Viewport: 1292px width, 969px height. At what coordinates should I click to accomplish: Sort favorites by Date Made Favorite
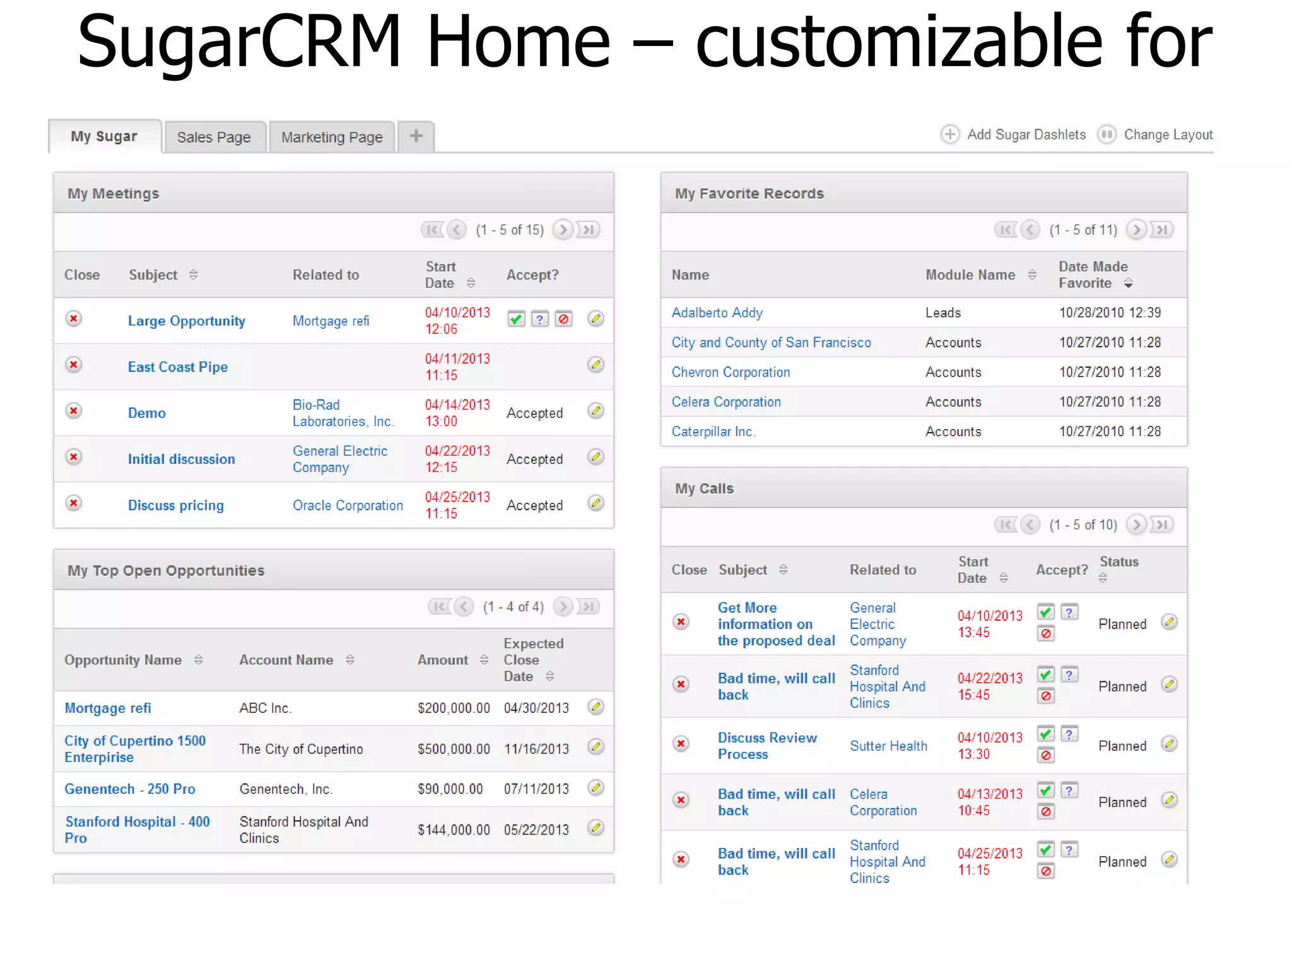coord(1129,283)
